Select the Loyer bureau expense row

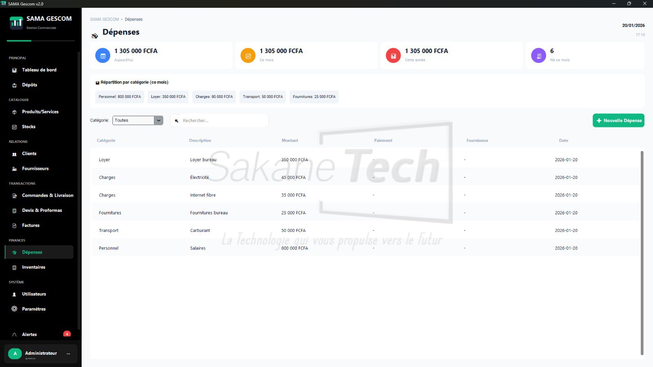point(366,160)
